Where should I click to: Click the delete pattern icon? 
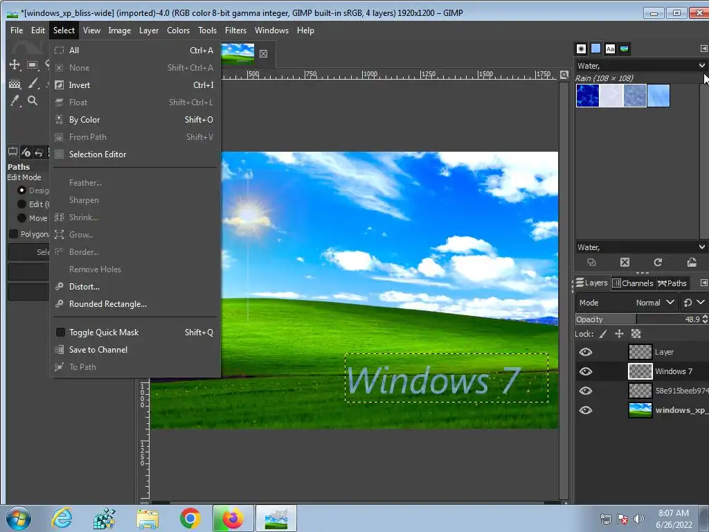tap(625, 262)
